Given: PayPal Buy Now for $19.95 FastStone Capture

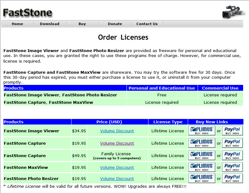Looking at the screenshot, I should [x=232, y=143].
